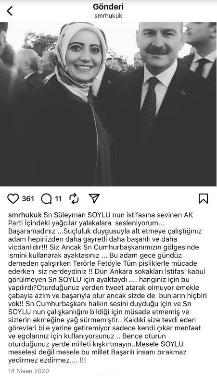View the 361 likes list
The image size is (217, 377).
tap(28, 199)
